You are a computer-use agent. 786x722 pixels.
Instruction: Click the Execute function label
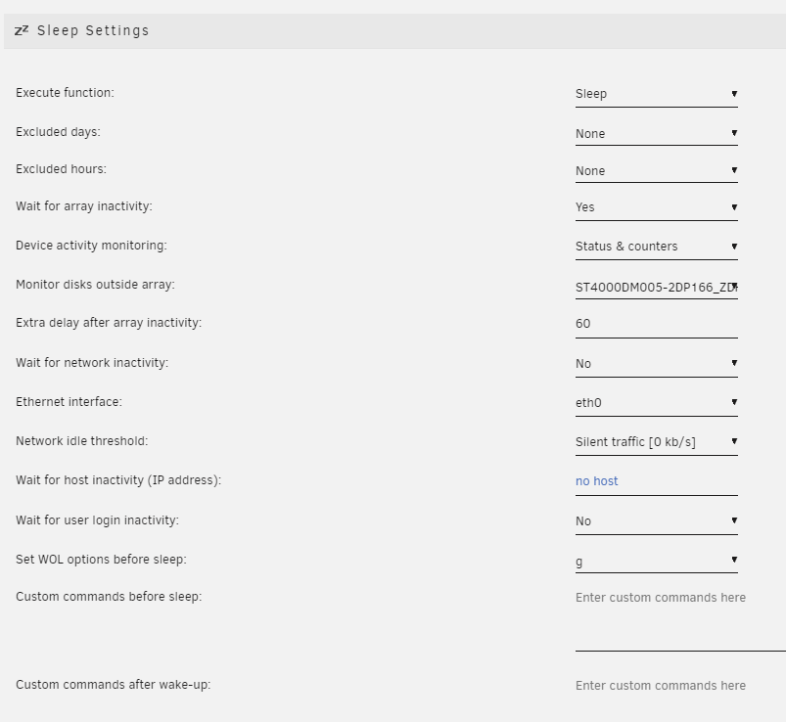(65, 93)
